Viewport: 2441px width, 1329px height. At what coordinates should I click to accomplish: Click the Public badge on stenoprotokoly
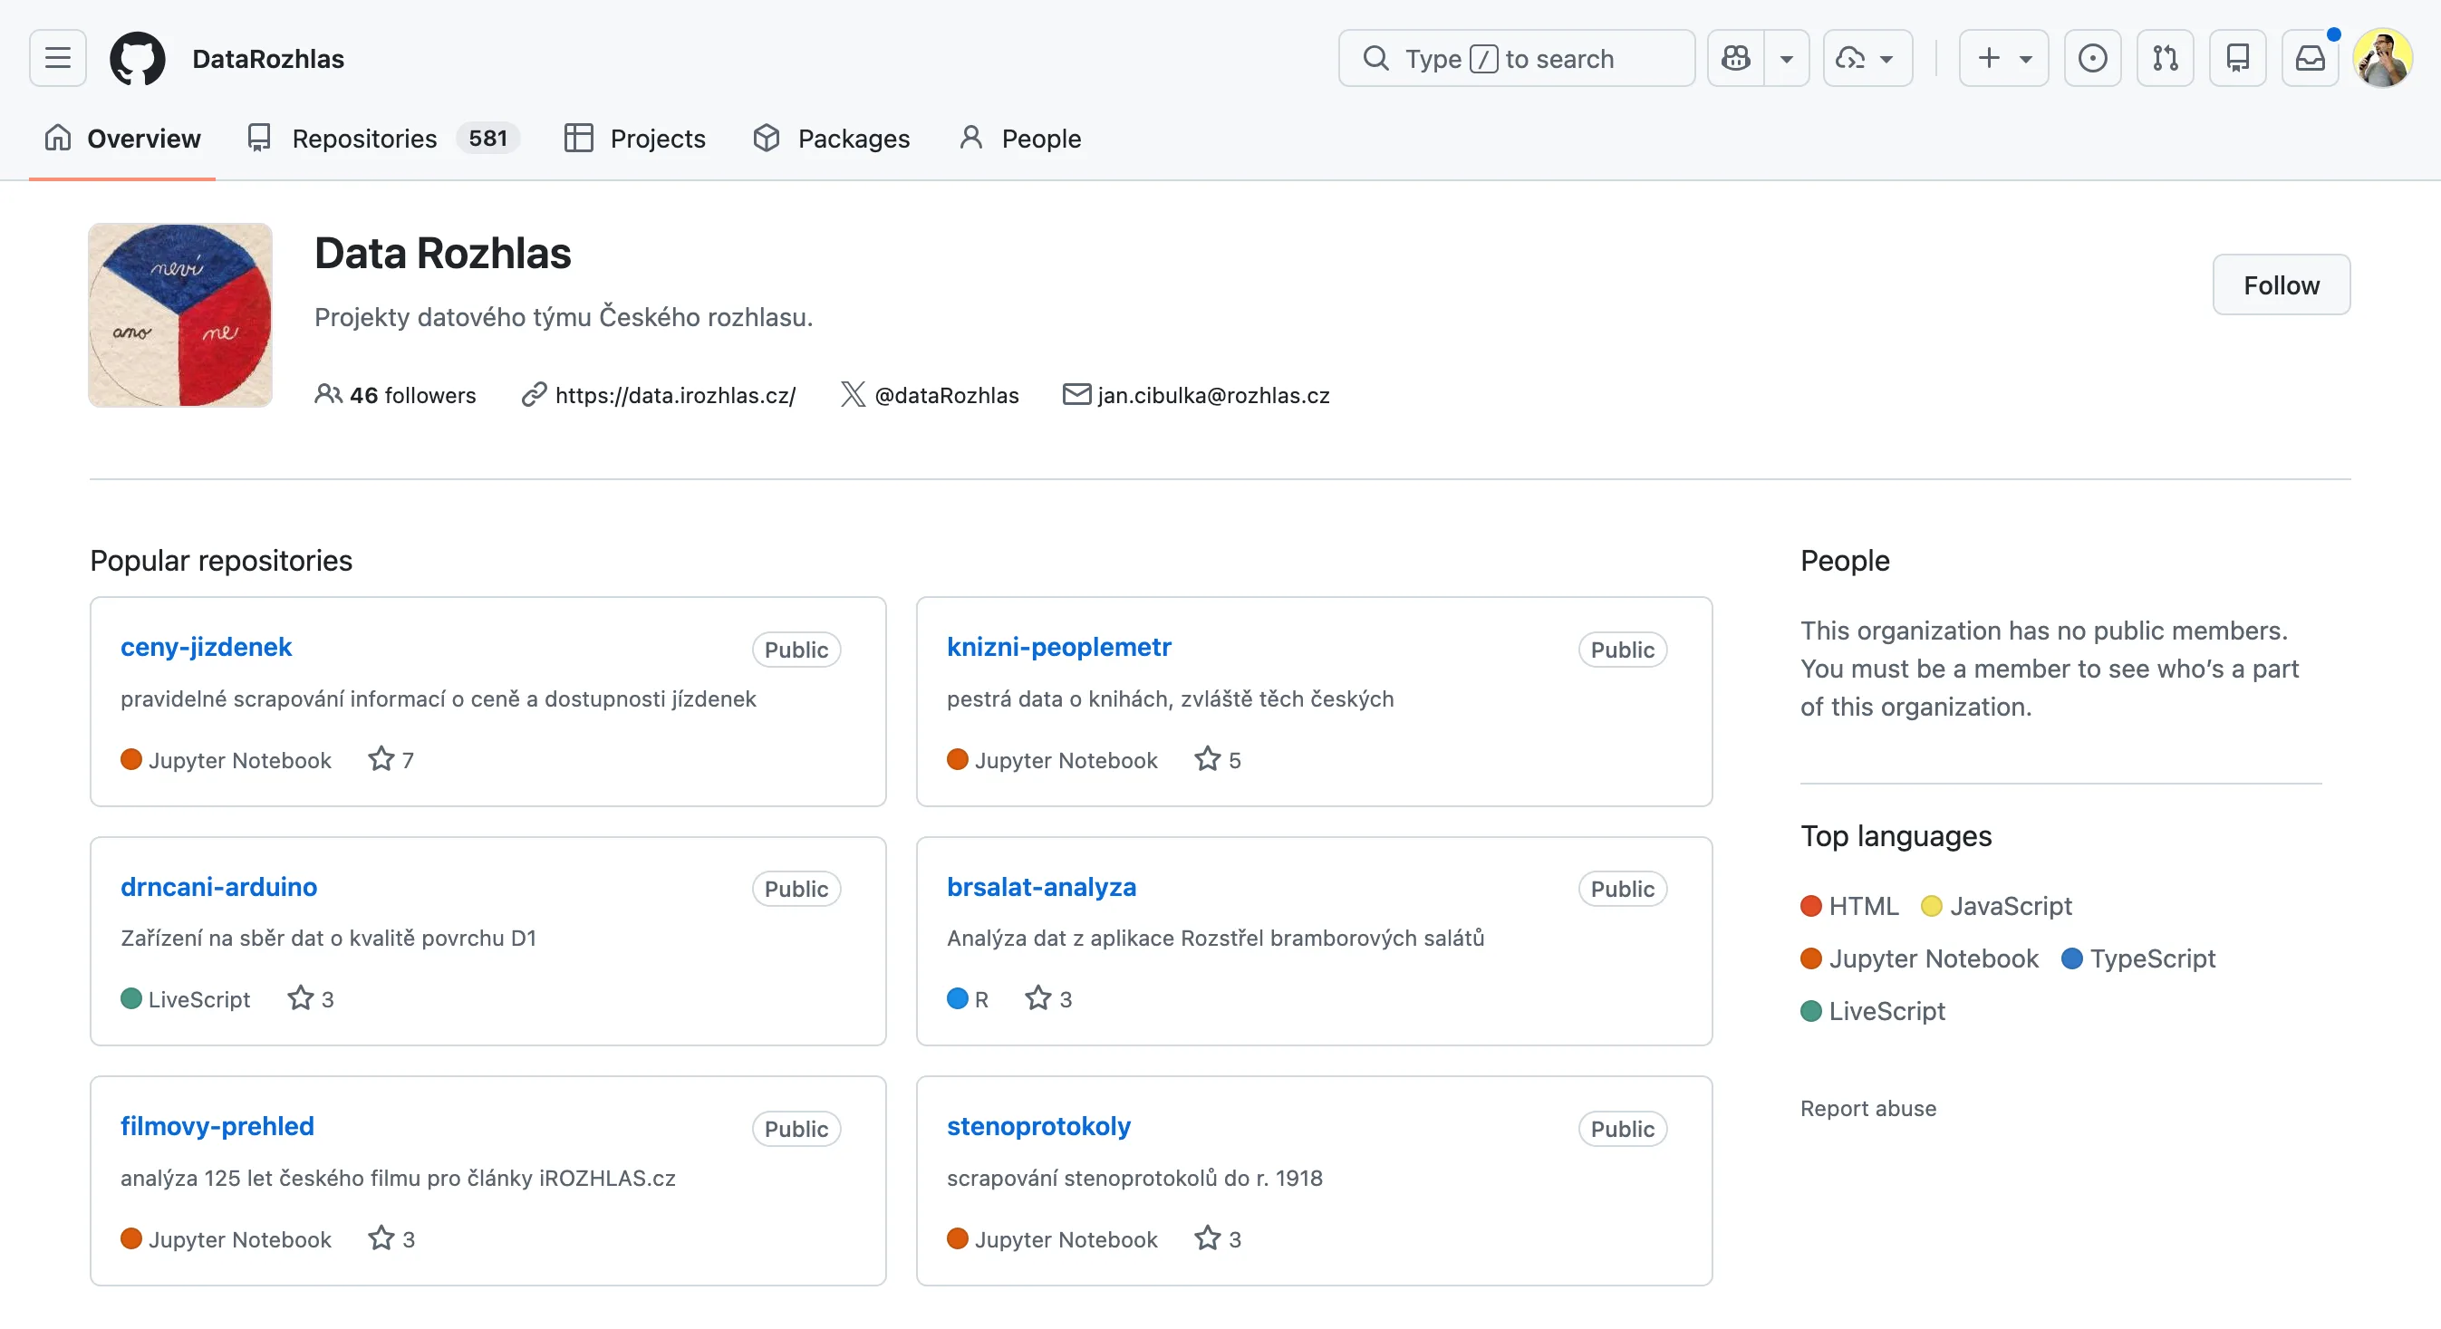click(1622, 1129)
